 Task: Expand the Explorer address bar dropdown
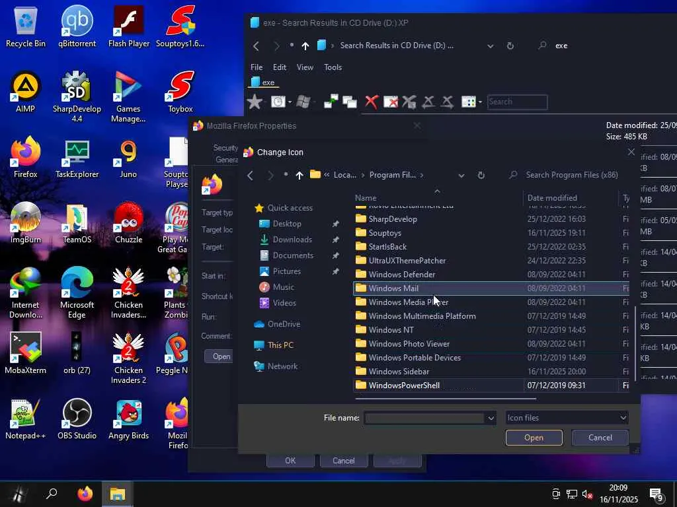tap(490, 46)
